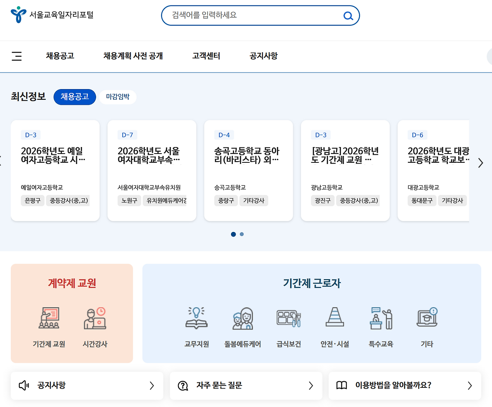Click the 기타 category label
The width and height of the screenshot is (492, 407).
pyautogui.click(x=427, y=344)
